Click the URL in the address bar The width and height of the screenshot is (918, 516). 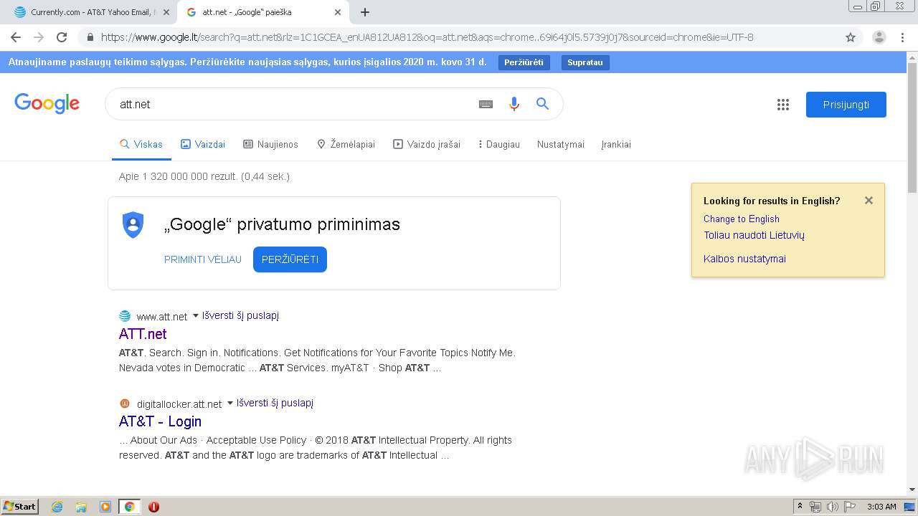coord(427,37)
